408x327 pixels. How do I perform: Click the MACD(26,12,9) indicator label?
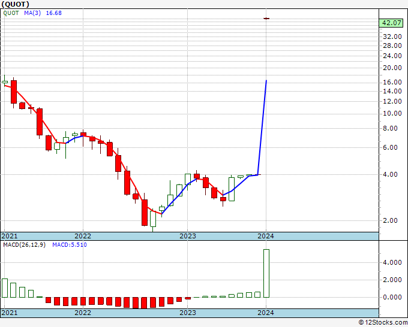(x=24, y=245)
